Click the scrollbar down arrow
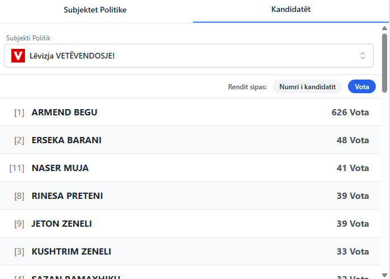 385,274
